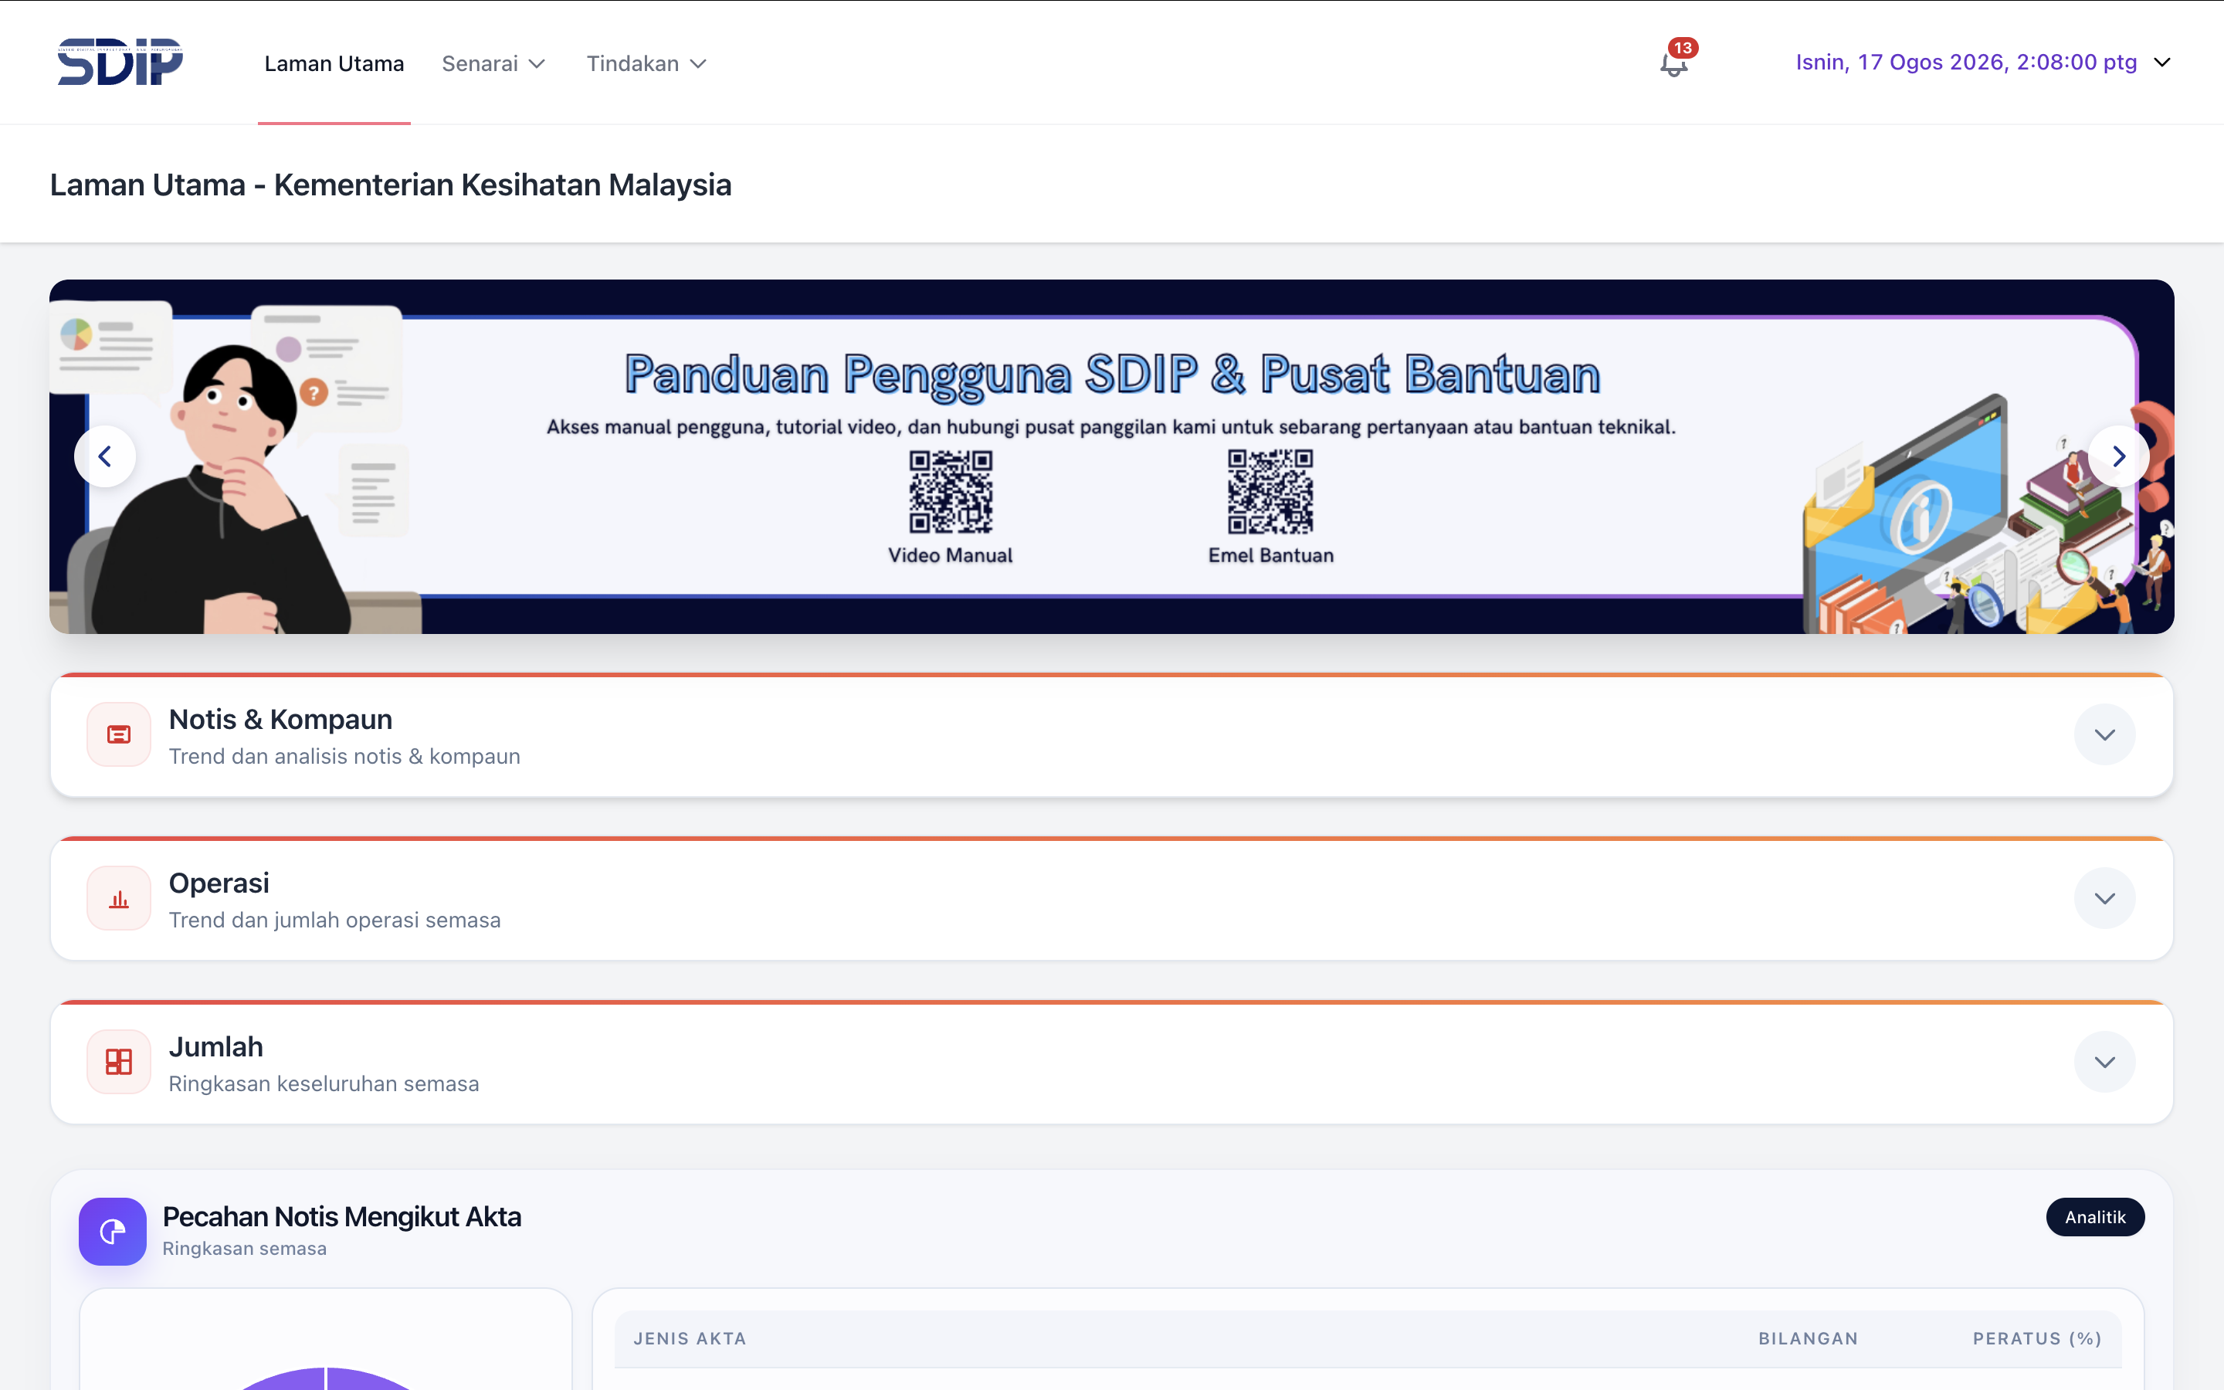Open the notifications bell icon
Viewport: 2224px width, 1390px height.
[x=1673, y=64]
